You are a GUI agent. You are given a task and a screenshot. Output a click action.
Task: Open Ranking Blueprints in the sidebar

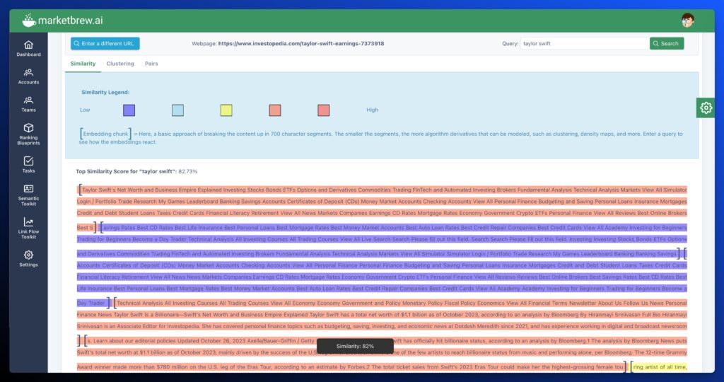[28, 134]
